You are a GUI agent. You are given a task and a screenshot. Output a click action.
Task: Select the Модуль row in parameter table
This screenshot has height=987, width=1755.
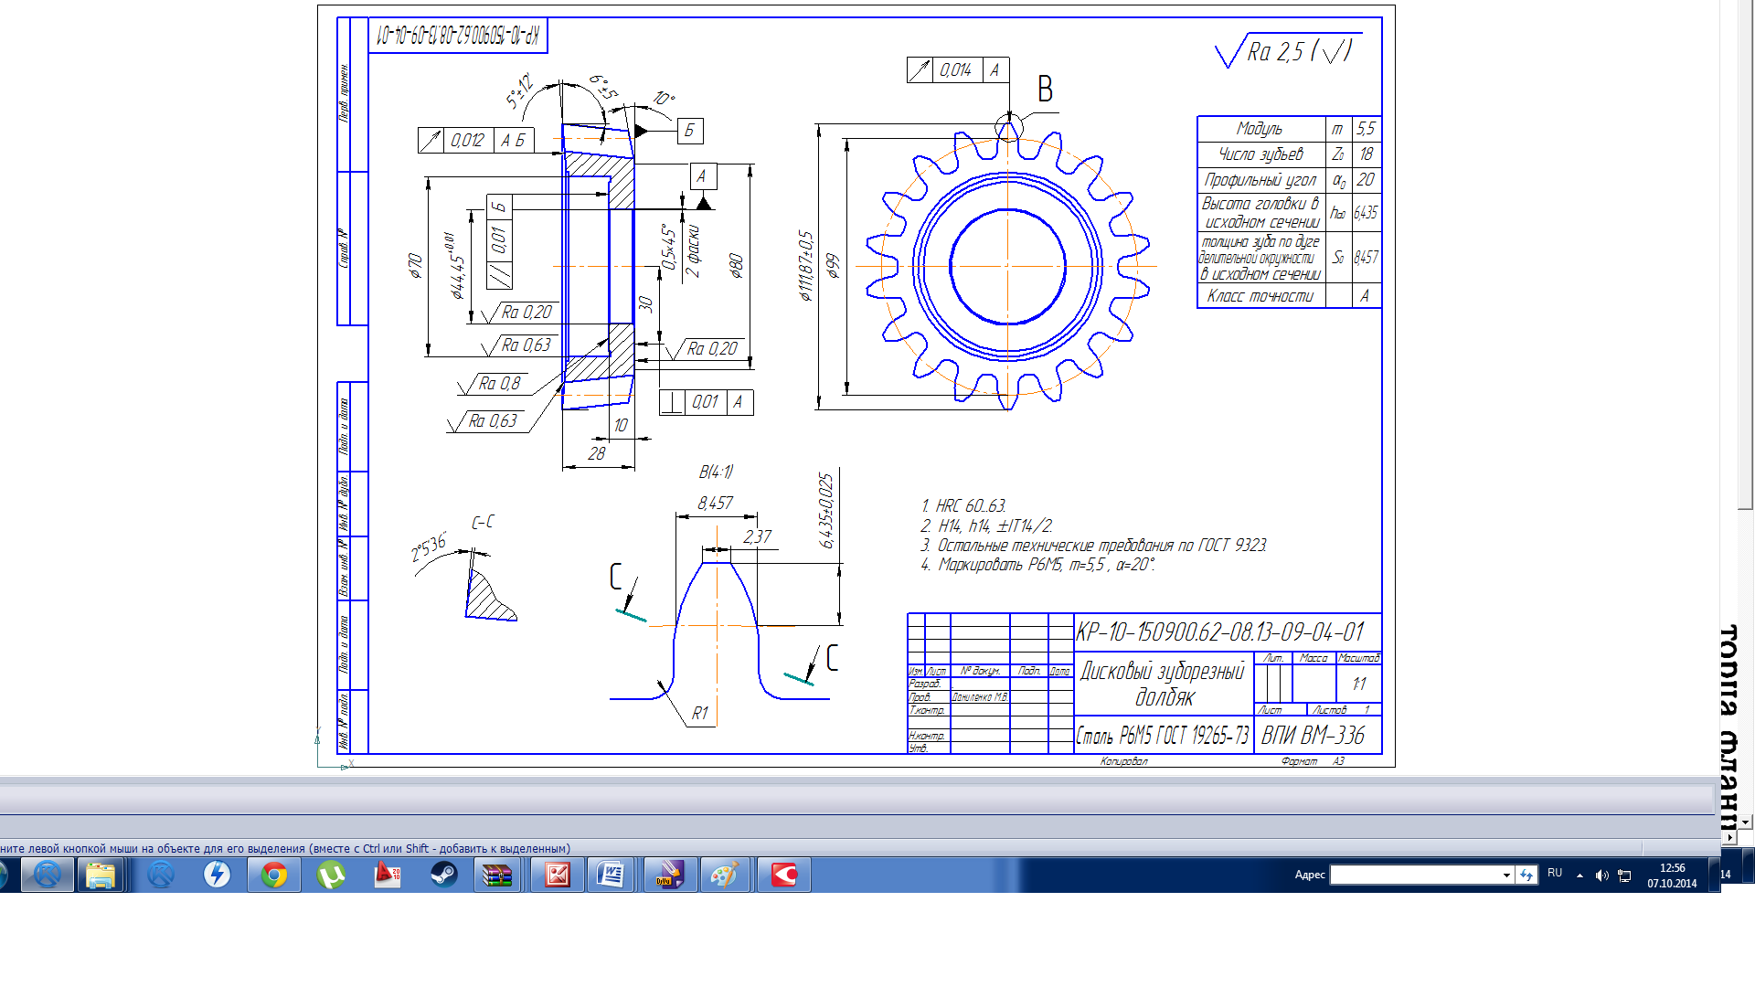click(x=1289, y=129)
